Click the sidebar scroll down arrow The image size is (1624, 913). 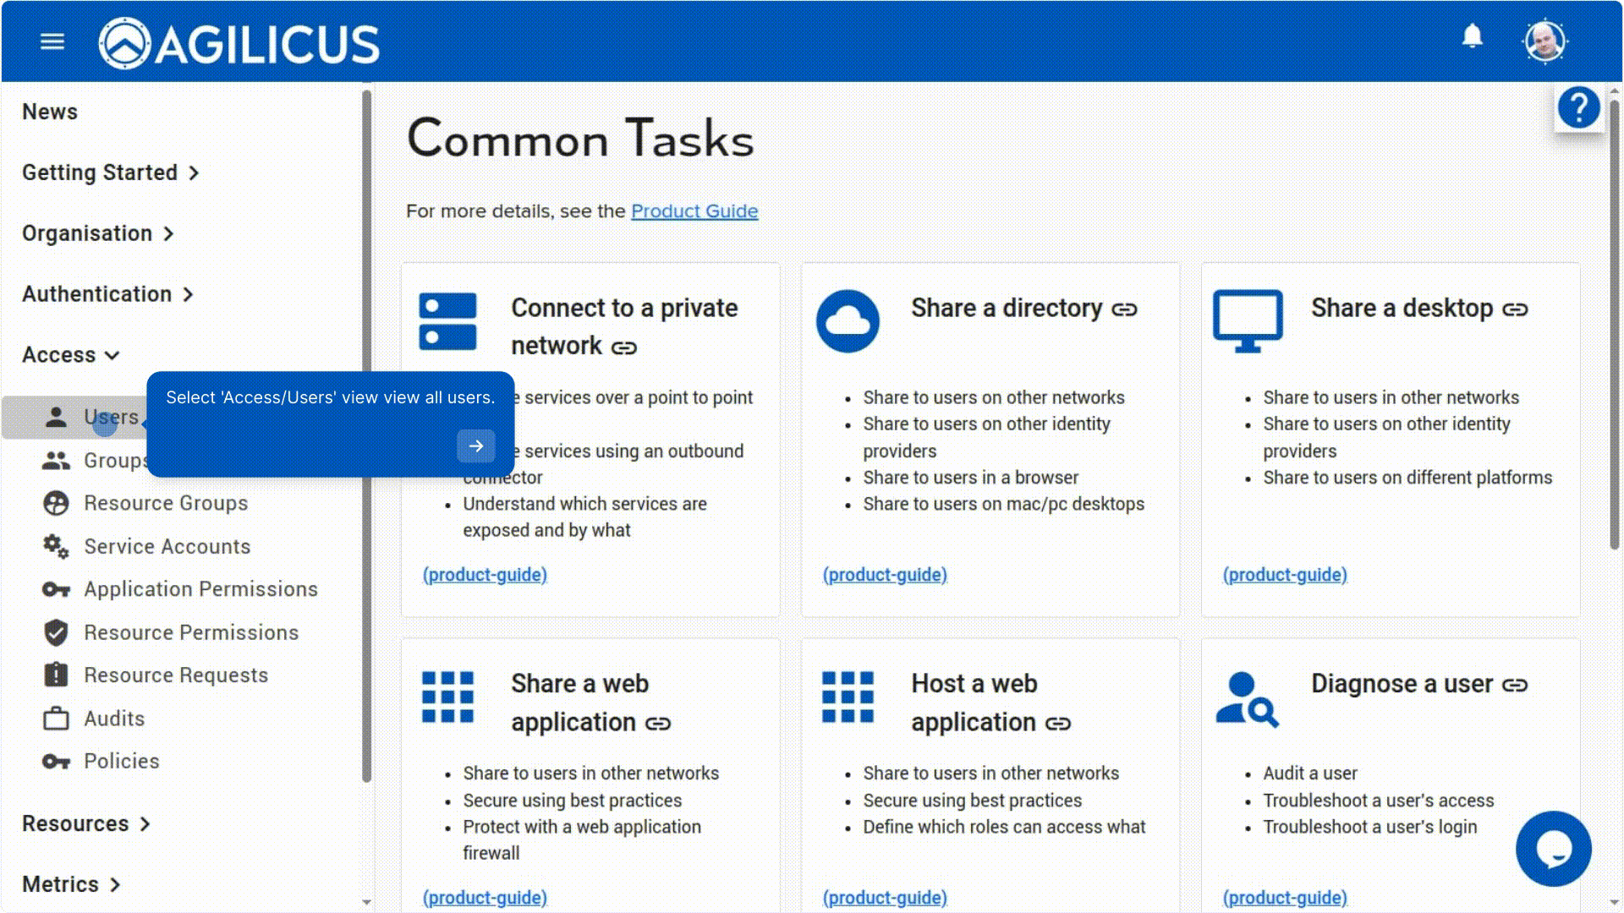click(366, 902)
